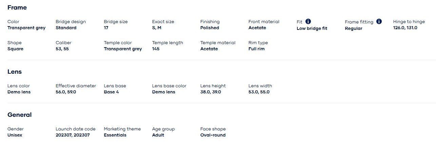Click the Launch date code value
Image resolution: width=436 pixels, height=145 pixels.
coord(73,135)
